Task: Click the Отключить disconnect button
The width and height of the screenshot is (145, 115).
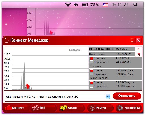Action: tap(127, 96)
